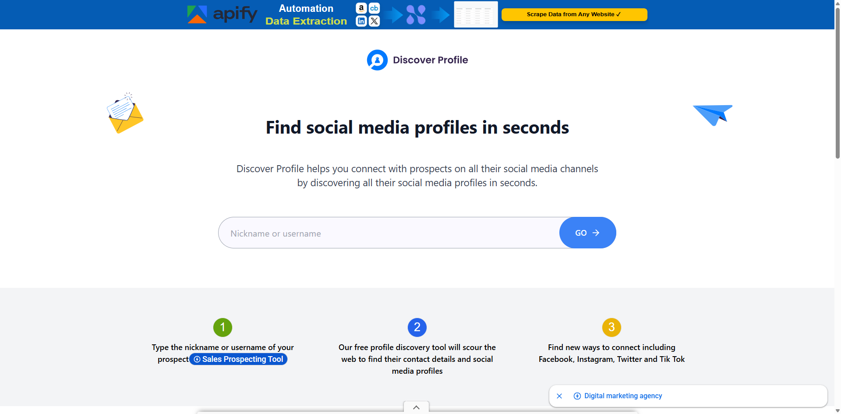This screenshot has width=841, height=414.
Task: Click the spreadsheet graphic in the banner
Action: click(x=475, y=14)
